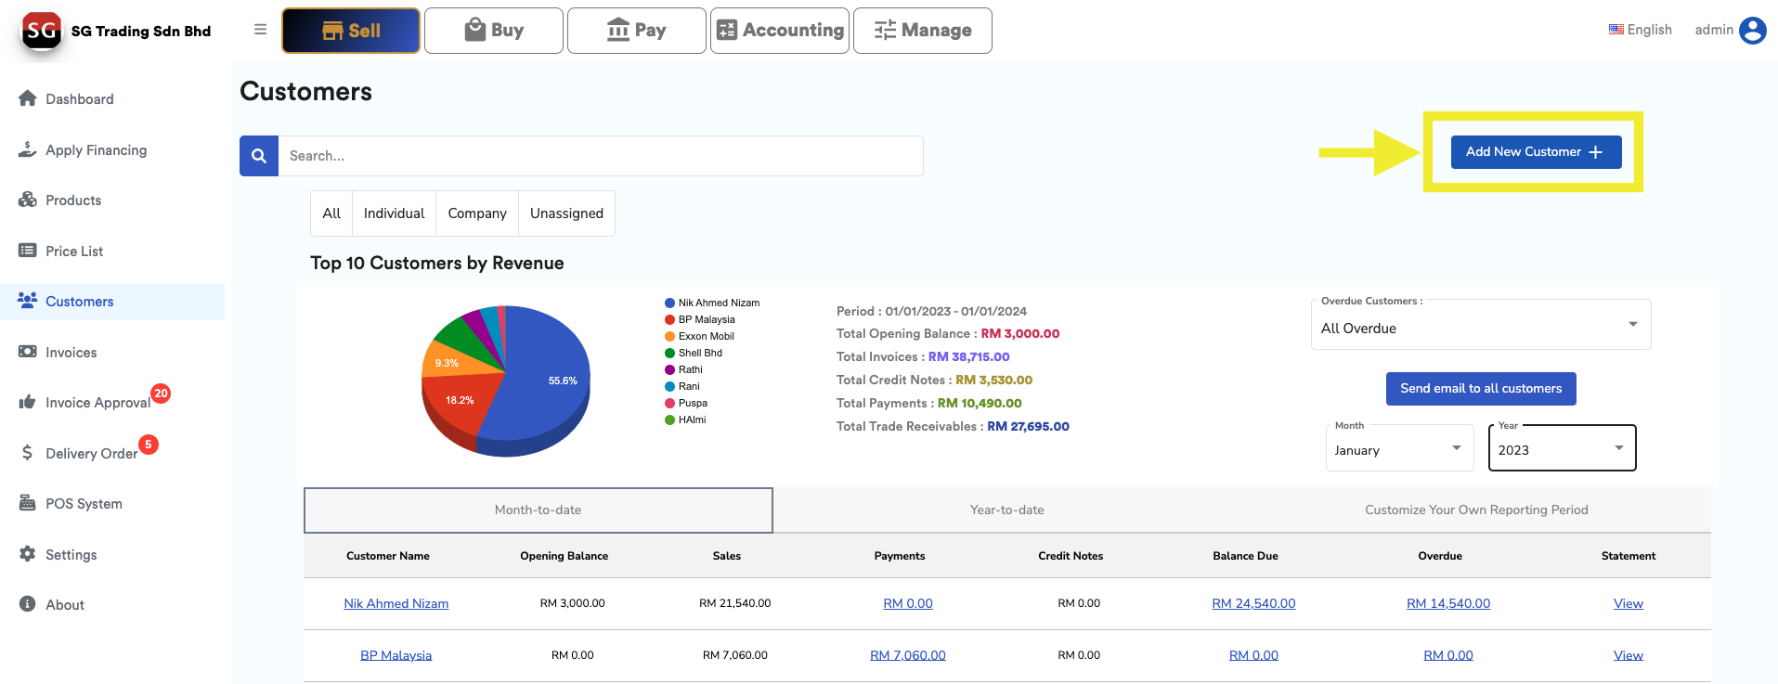Open the Year dropdown showing 2023

(x=1562, y=449)
